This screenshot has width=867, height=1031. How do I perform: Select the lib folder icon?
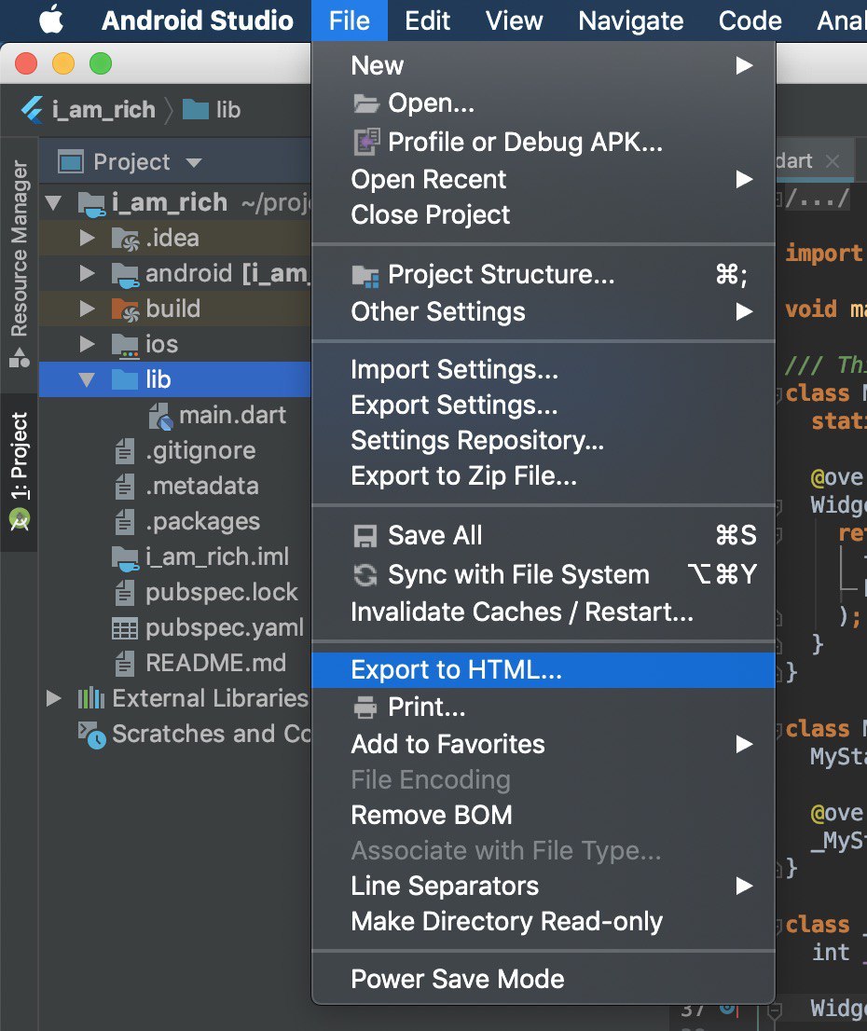tap(124, 380)
